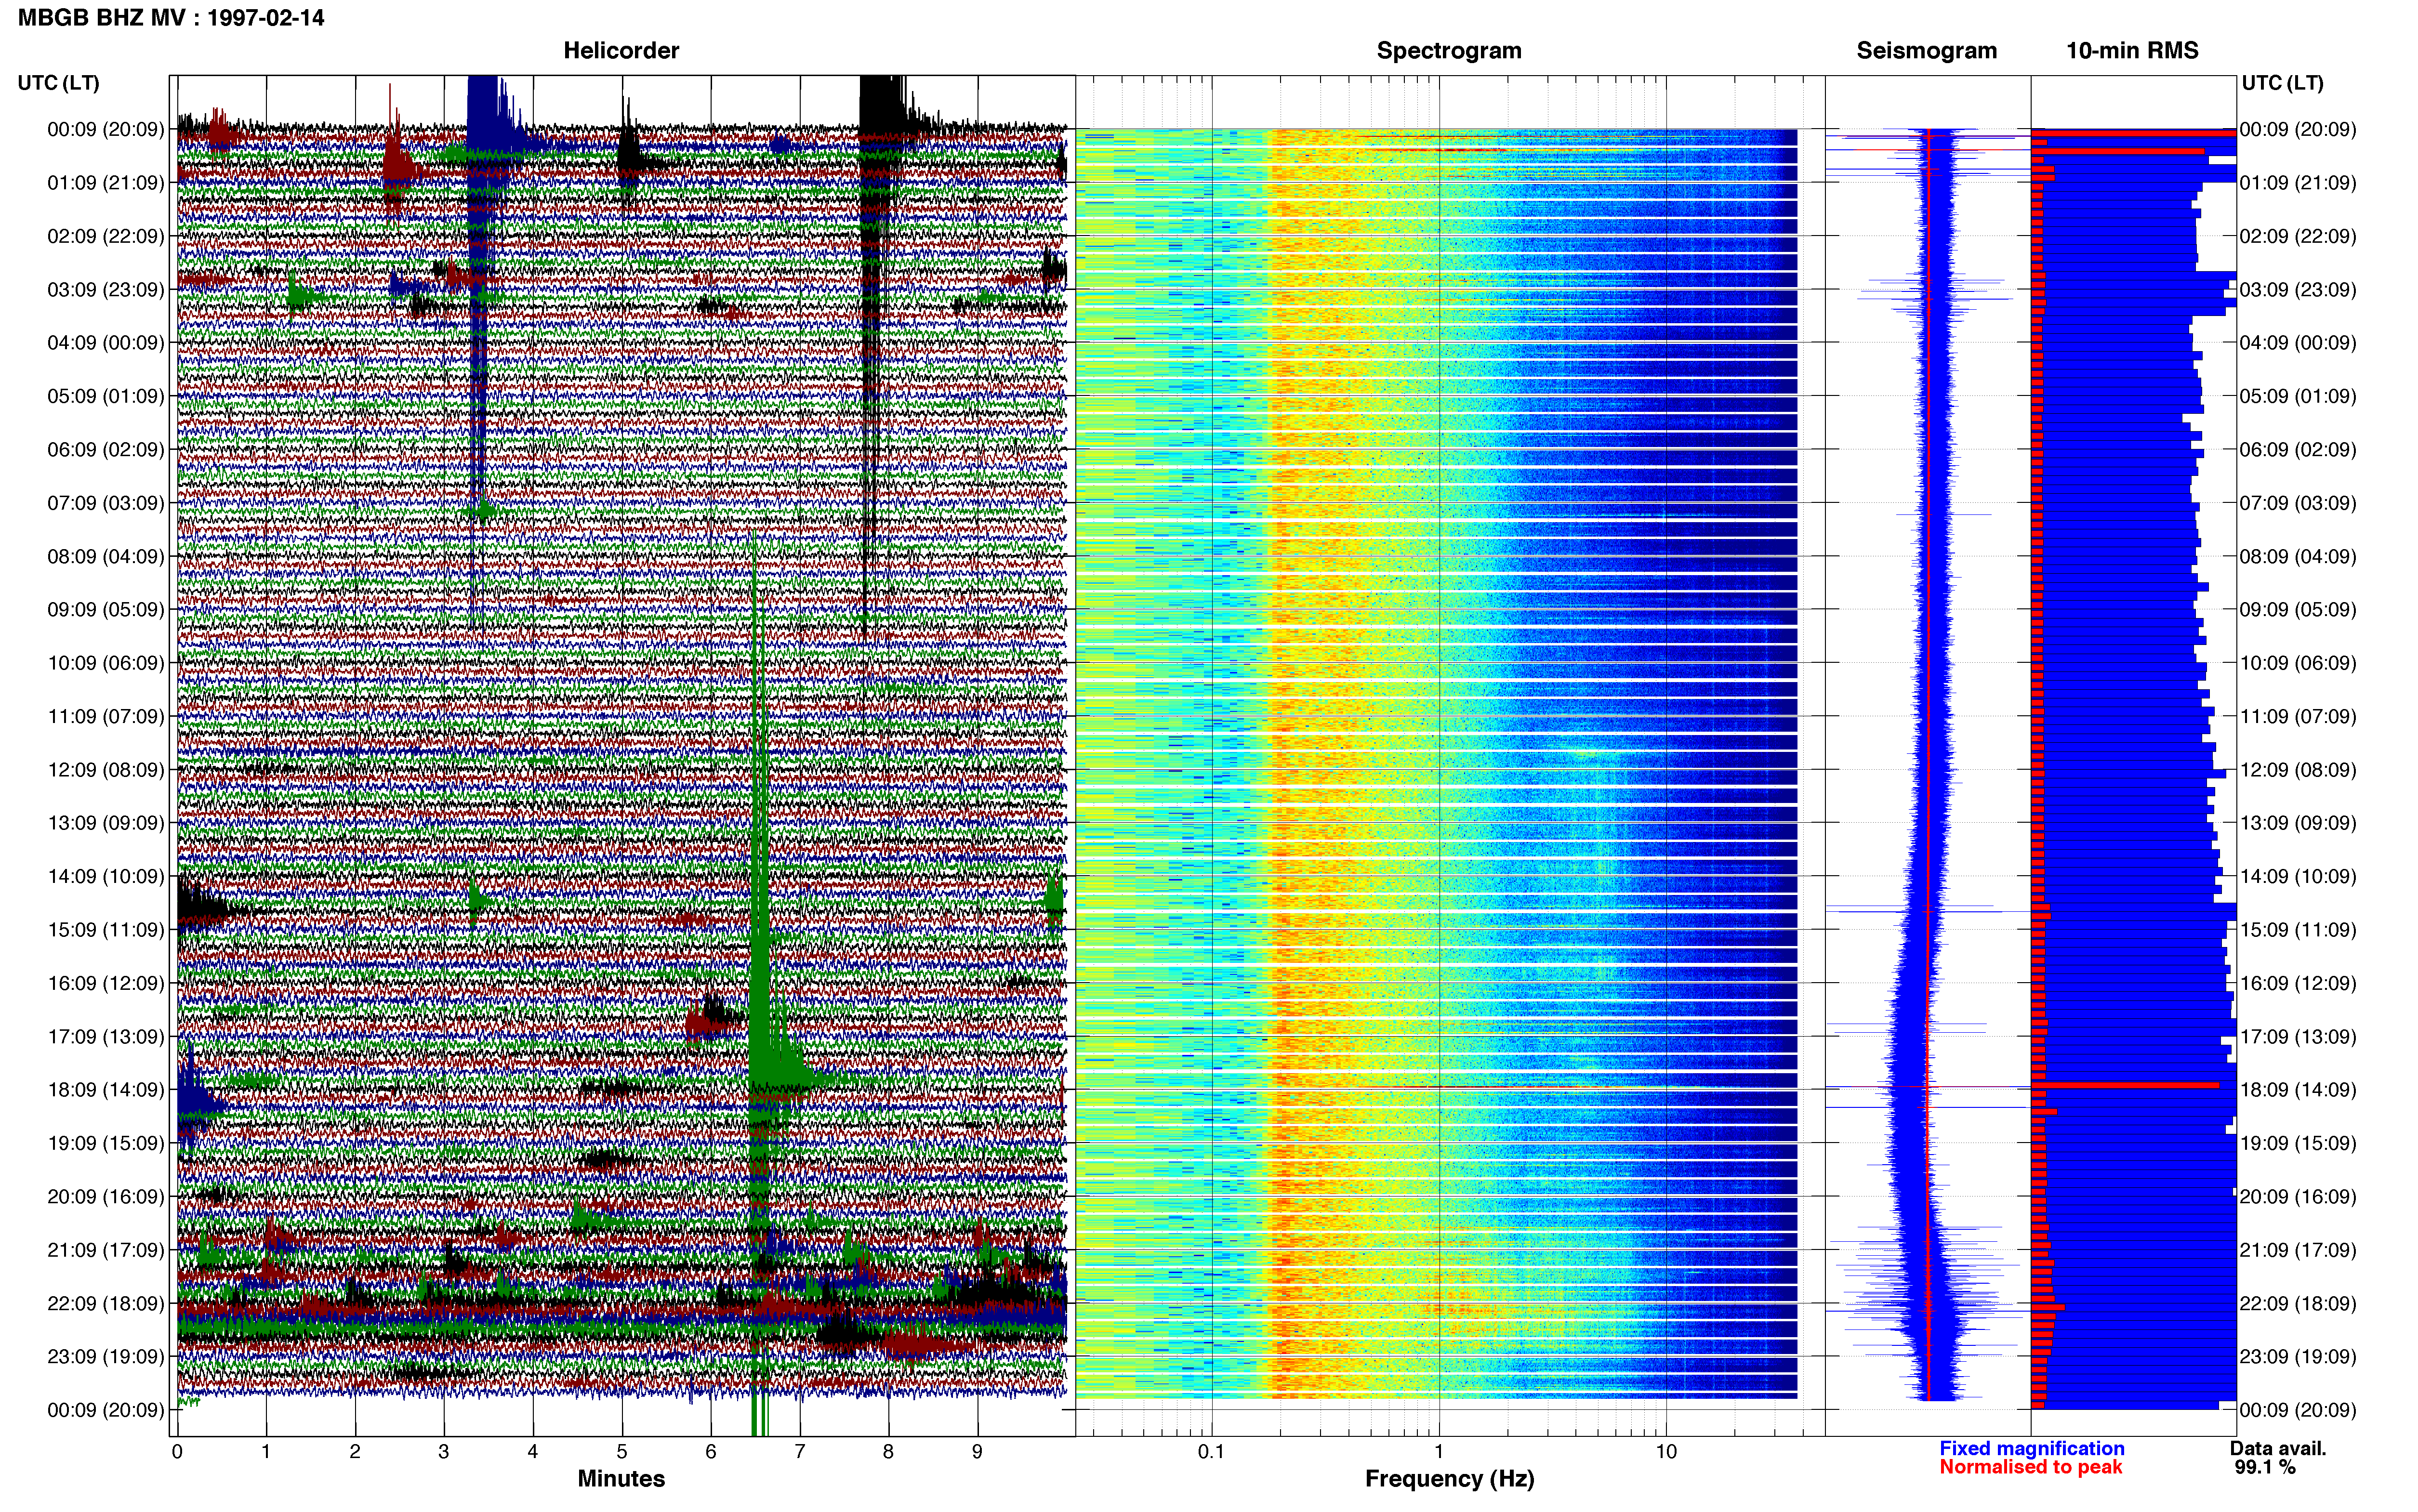
Task: Click left time label '11:09 (07:09)'
Action: coord(106,716)
